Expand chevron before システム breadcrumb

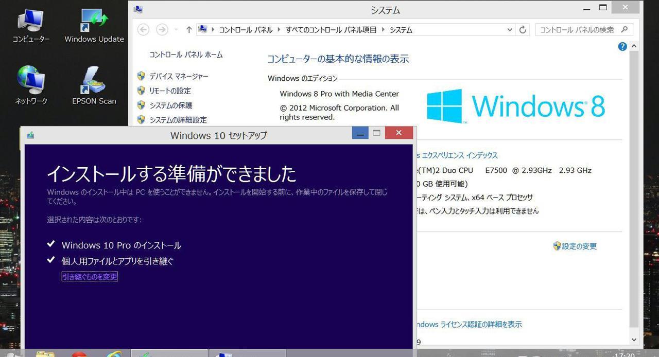coord(384,30)
